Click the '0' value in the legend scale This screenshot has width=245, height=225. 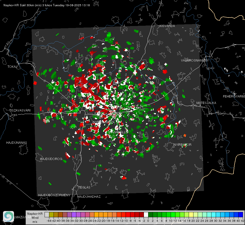coord(148,221)
